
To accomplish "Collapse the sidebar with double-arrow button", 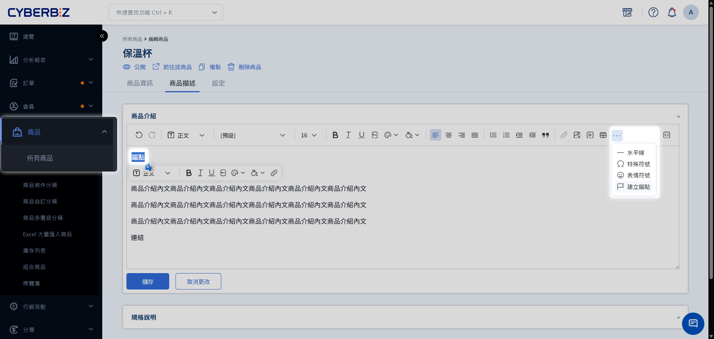I will (102, 36).
